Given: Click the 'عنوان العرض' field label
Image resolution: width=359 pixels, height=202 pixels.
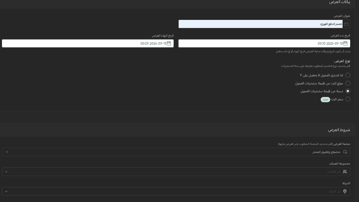Looking at the screenshot, I should [342, 16].
